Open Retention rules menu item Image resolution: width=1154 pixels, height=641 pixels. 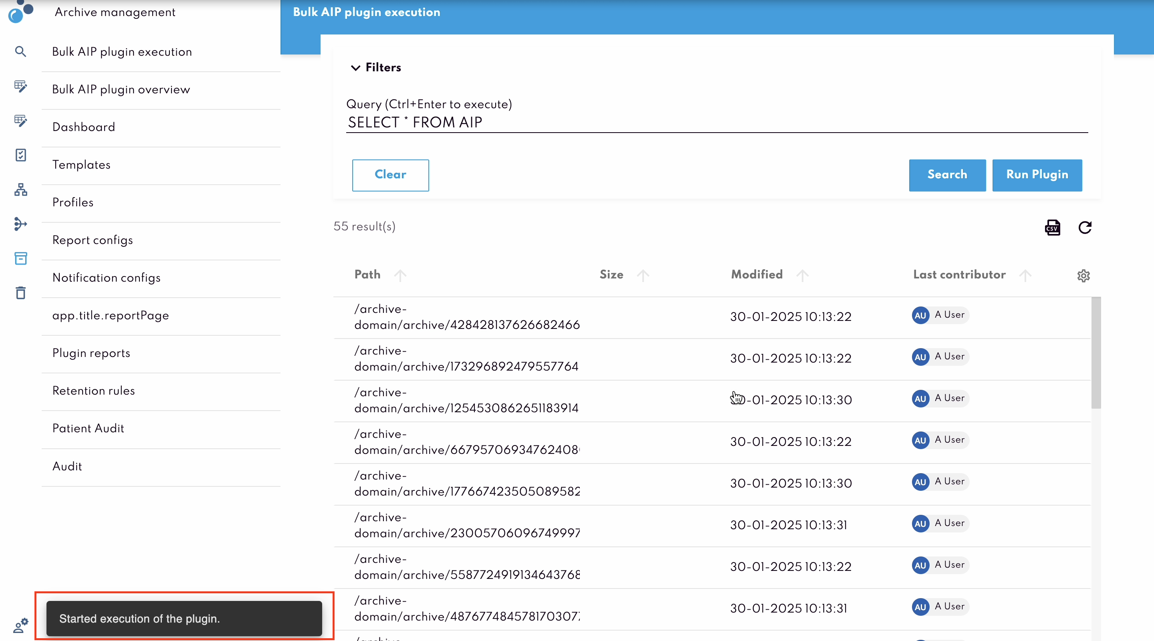pyautogui.click(x=161, y=391)
